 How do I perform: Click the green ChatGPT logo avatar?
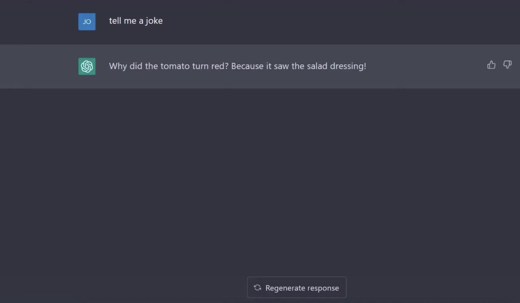point(87,66)
